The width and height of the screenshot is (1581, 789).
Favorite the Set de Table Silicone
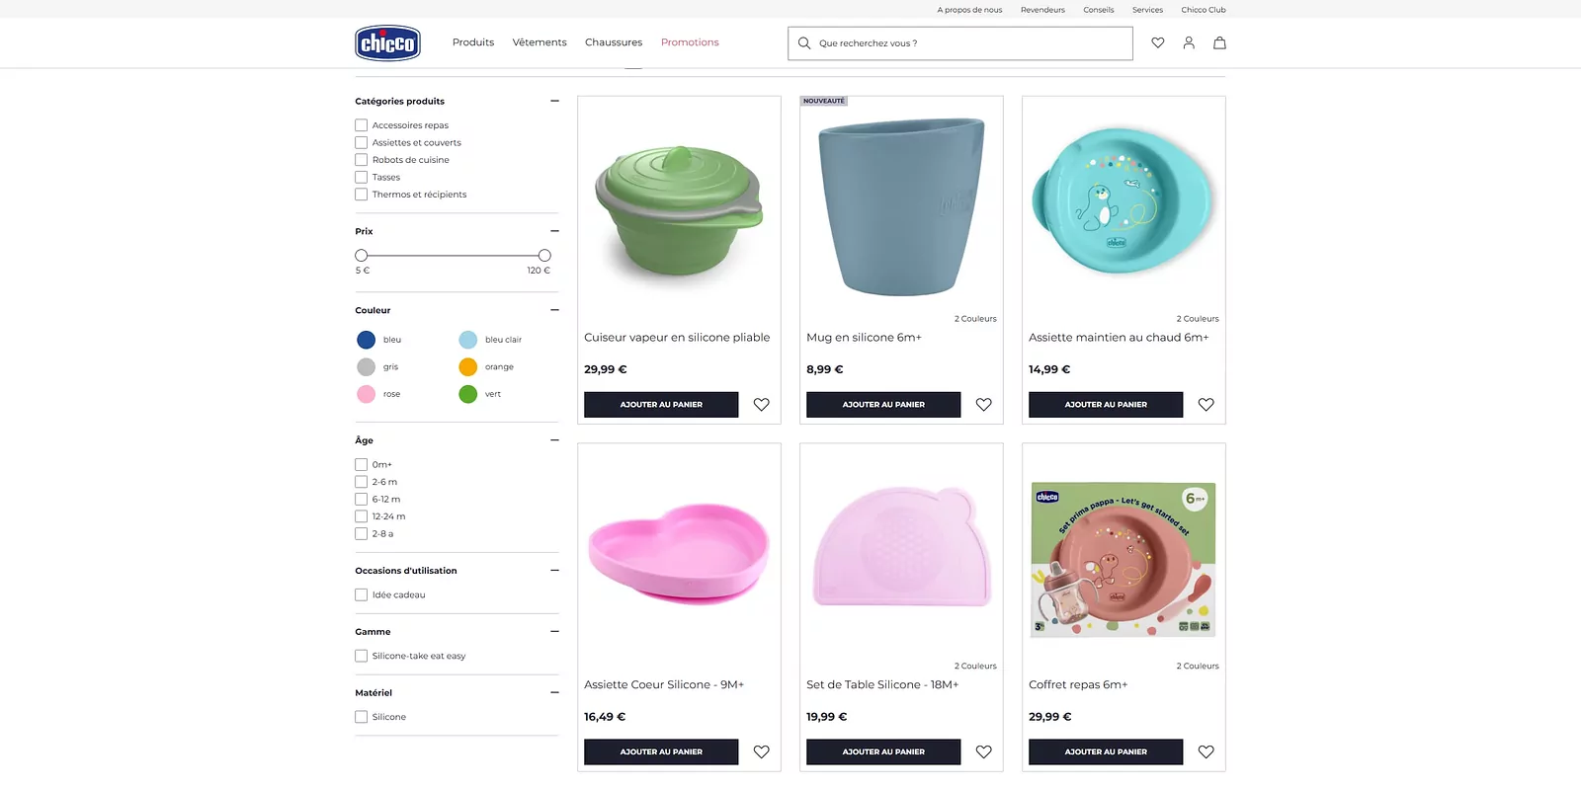point(984,752)
